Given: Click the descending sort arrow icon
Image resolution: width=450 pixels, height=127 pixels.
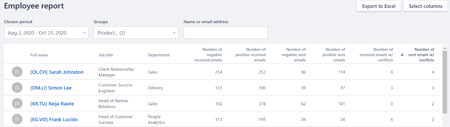Looking at the screenshot, I should click(x=402, y=55).
